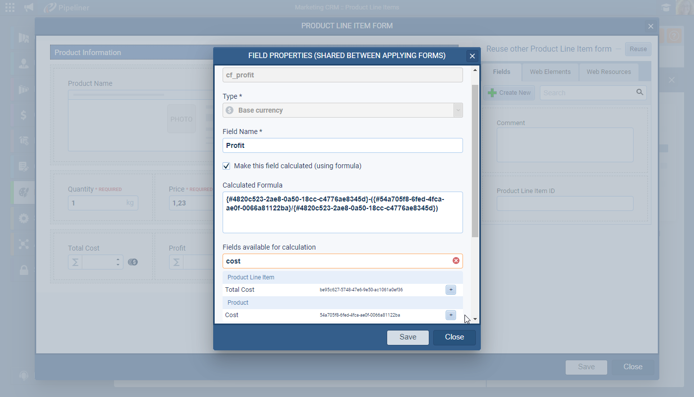
Task: Open the Web Resources tab
Action: 609,72
